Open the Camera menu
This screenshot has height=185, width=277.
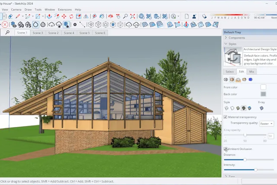16,10
